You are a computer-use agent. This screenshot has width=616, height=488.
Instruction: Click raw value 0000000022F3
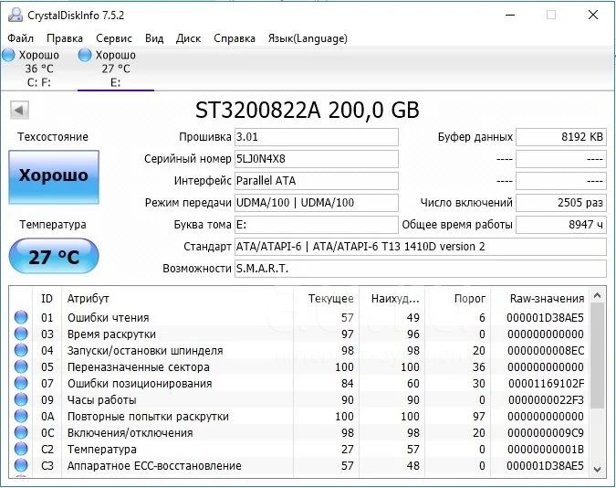[546, 400]
